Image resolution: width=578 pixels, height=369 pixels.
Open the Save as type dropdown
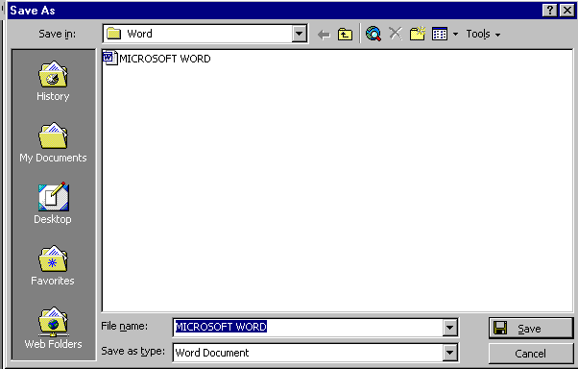point(449,353)
